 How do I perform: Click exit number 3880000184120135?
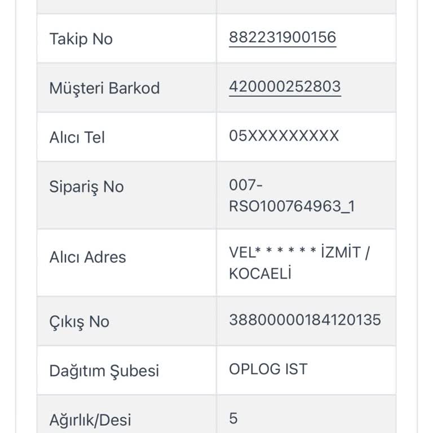305,320
